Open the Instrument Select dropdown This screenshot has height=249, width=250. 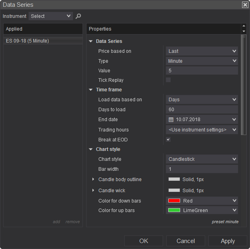coord(50,16)
